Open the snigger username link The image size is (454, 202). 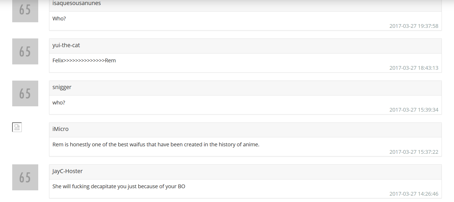(x=62, y=87)
